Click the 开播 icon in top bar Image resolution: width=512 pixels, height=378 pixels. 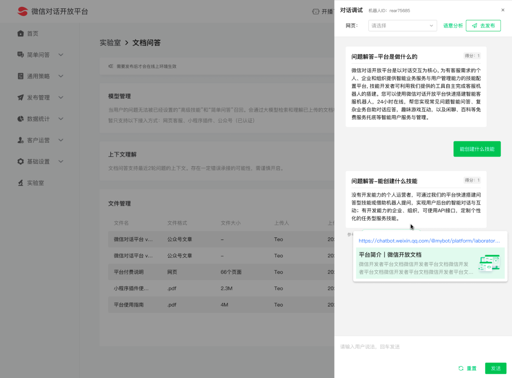[x=316, y=11]
